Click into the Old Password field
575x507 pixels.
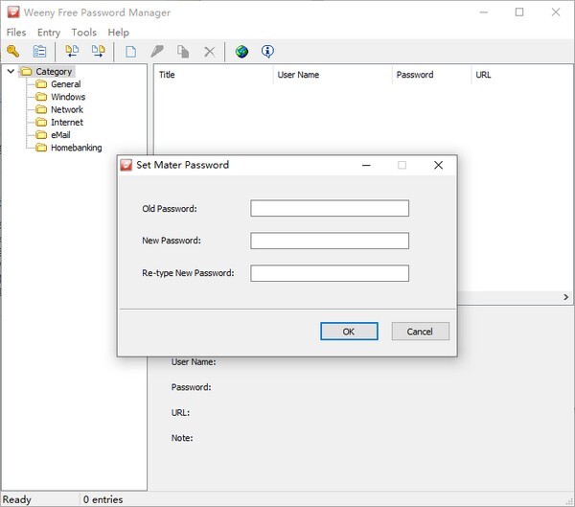tap(330, 208)
